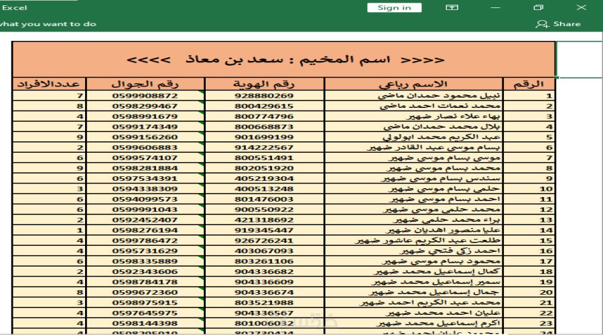Select name cell سندس بسام موسى ضهير
This screenshot has width=603, height=335.
point(413,178)
